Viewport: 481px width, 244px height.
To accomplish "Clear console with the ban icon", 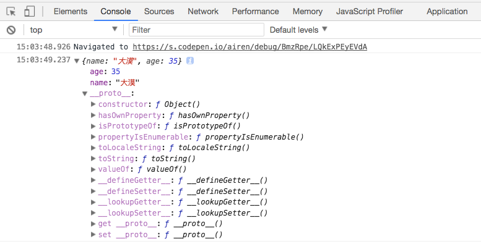I will (11, 30).
